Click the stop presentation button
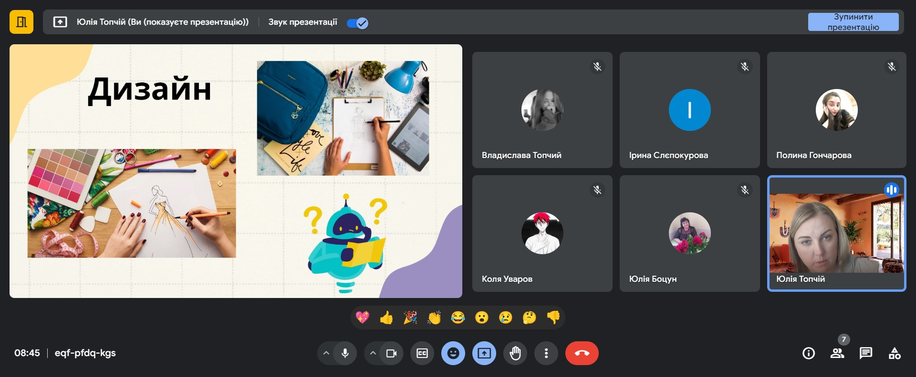Viewport: 916px width, 377px height. point(853,22)
